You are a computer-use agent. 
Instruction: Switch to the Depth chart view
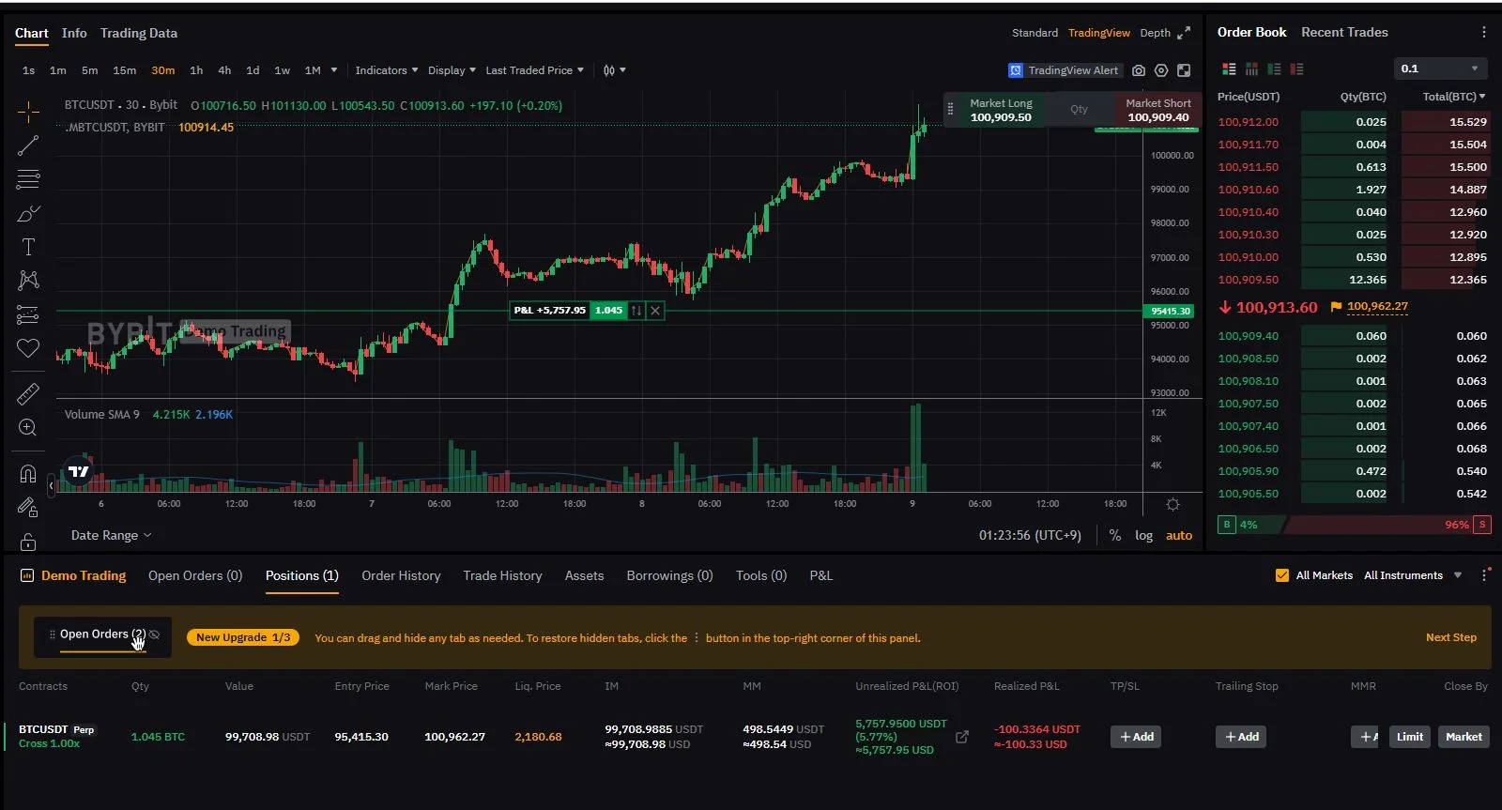(1155, 33)
